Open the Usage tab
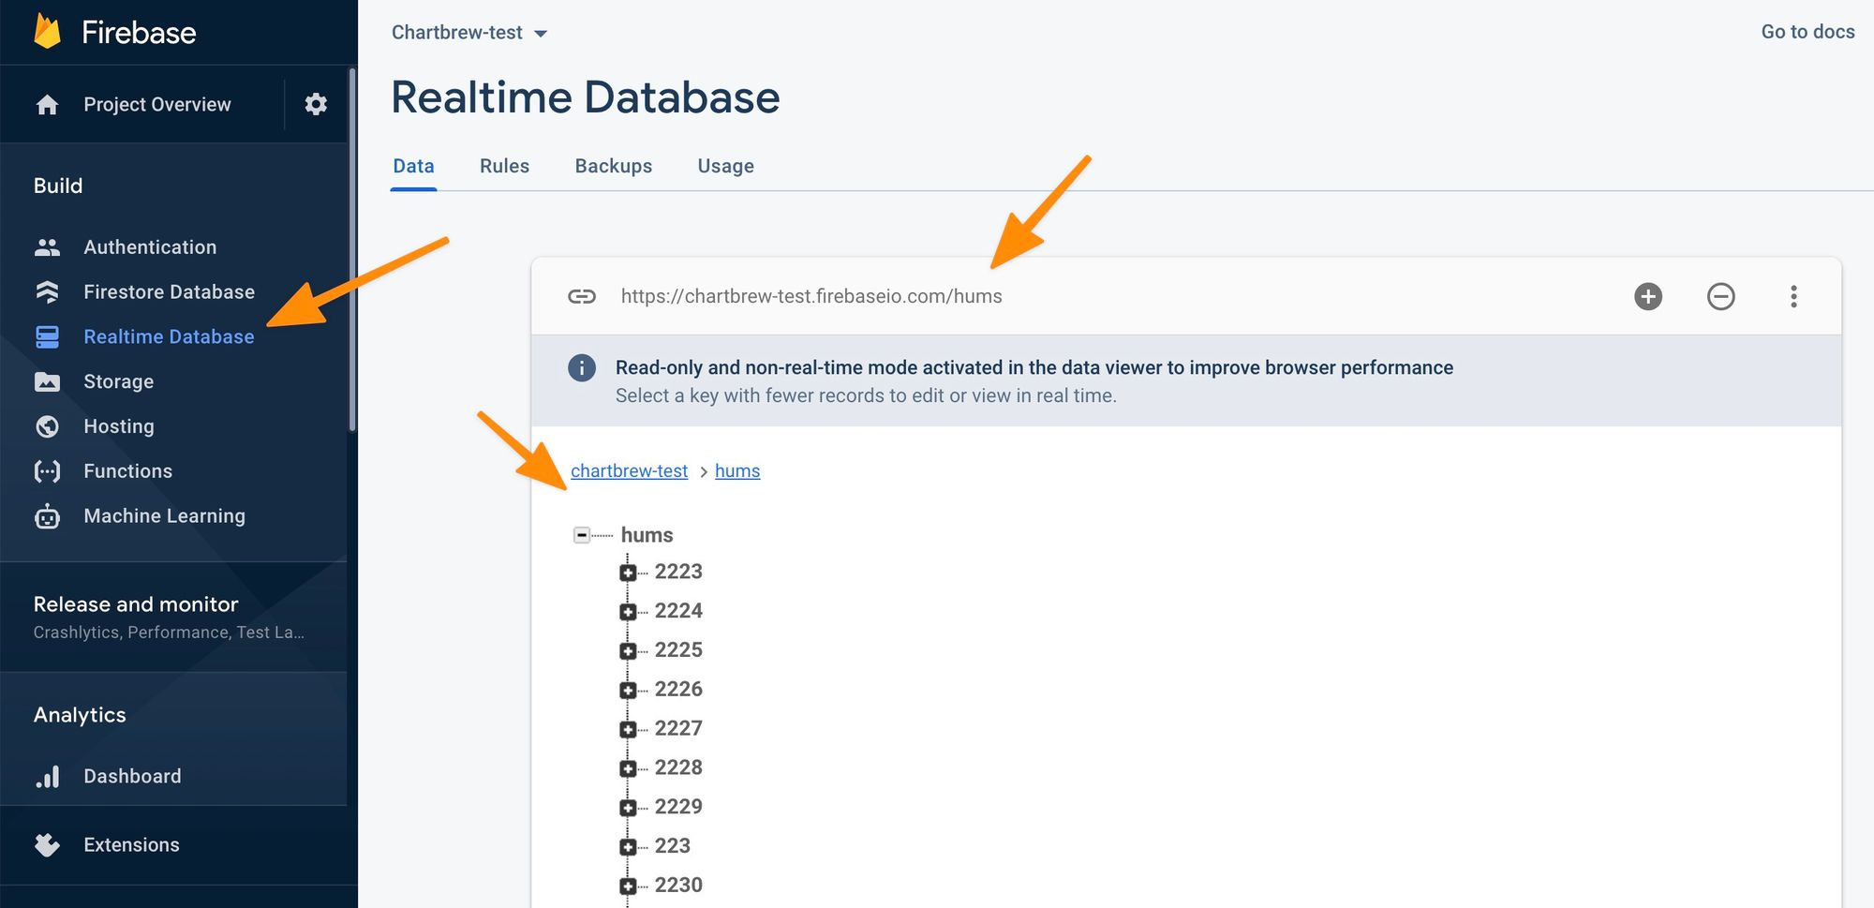1874x908 pixels. pyautogui.click(x=725, y=166)
